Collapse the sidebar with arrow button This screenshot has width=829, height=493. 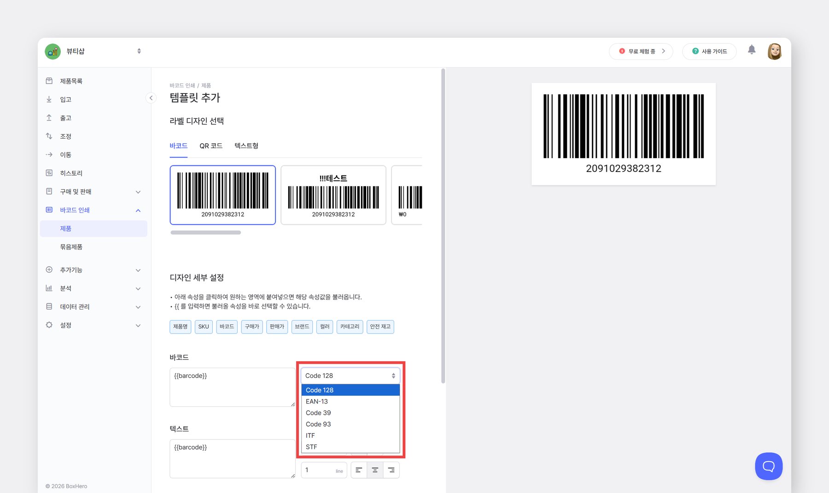click(x=151, y=98)
